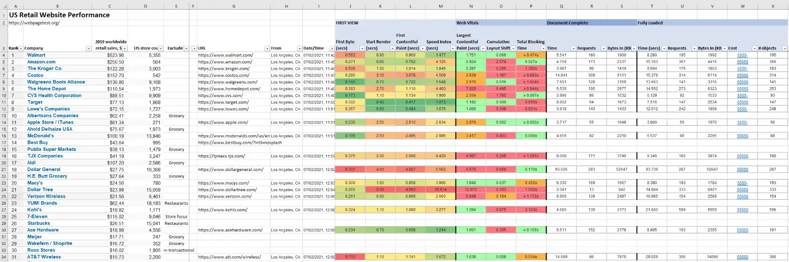Open the Costco company link

(35, 75)
